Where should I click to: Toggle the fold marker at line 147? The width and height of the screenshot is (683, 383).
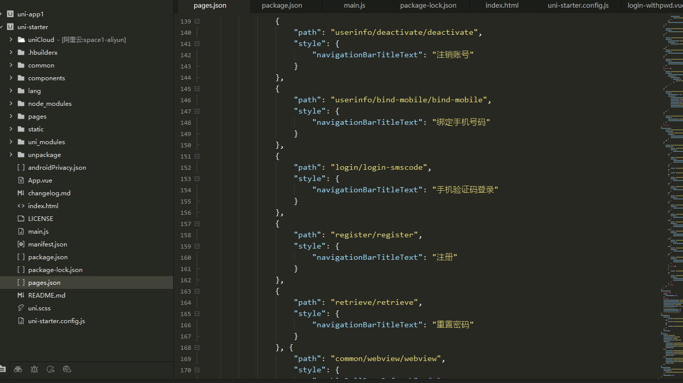pos(197,111)
